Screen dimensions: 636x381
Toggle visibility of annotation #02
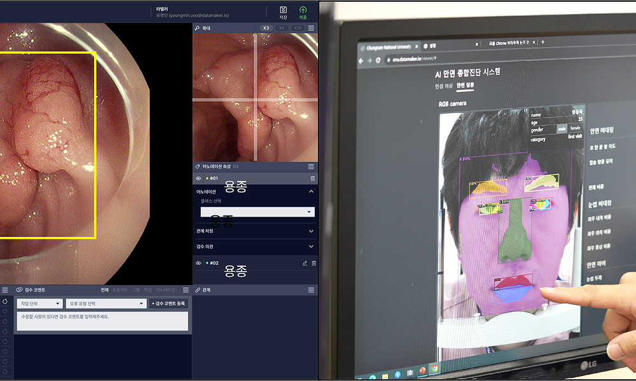pos(198,263)
